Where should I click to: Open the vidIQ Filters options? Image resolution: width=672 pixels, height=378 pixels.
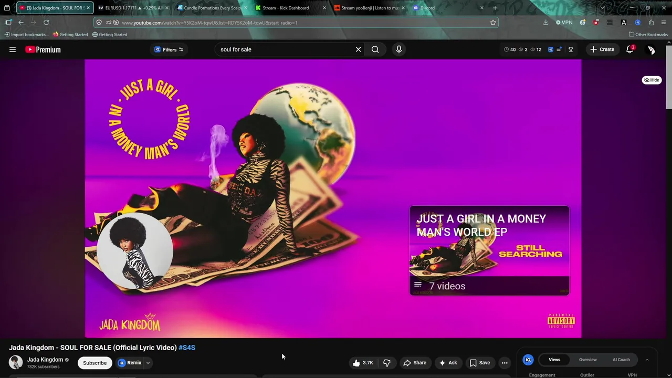click(x=169, y=49)
